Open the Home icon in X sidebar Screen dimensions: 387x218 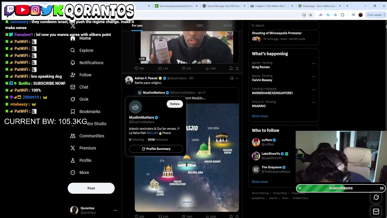pyautogui.click(x=73, y=38)
